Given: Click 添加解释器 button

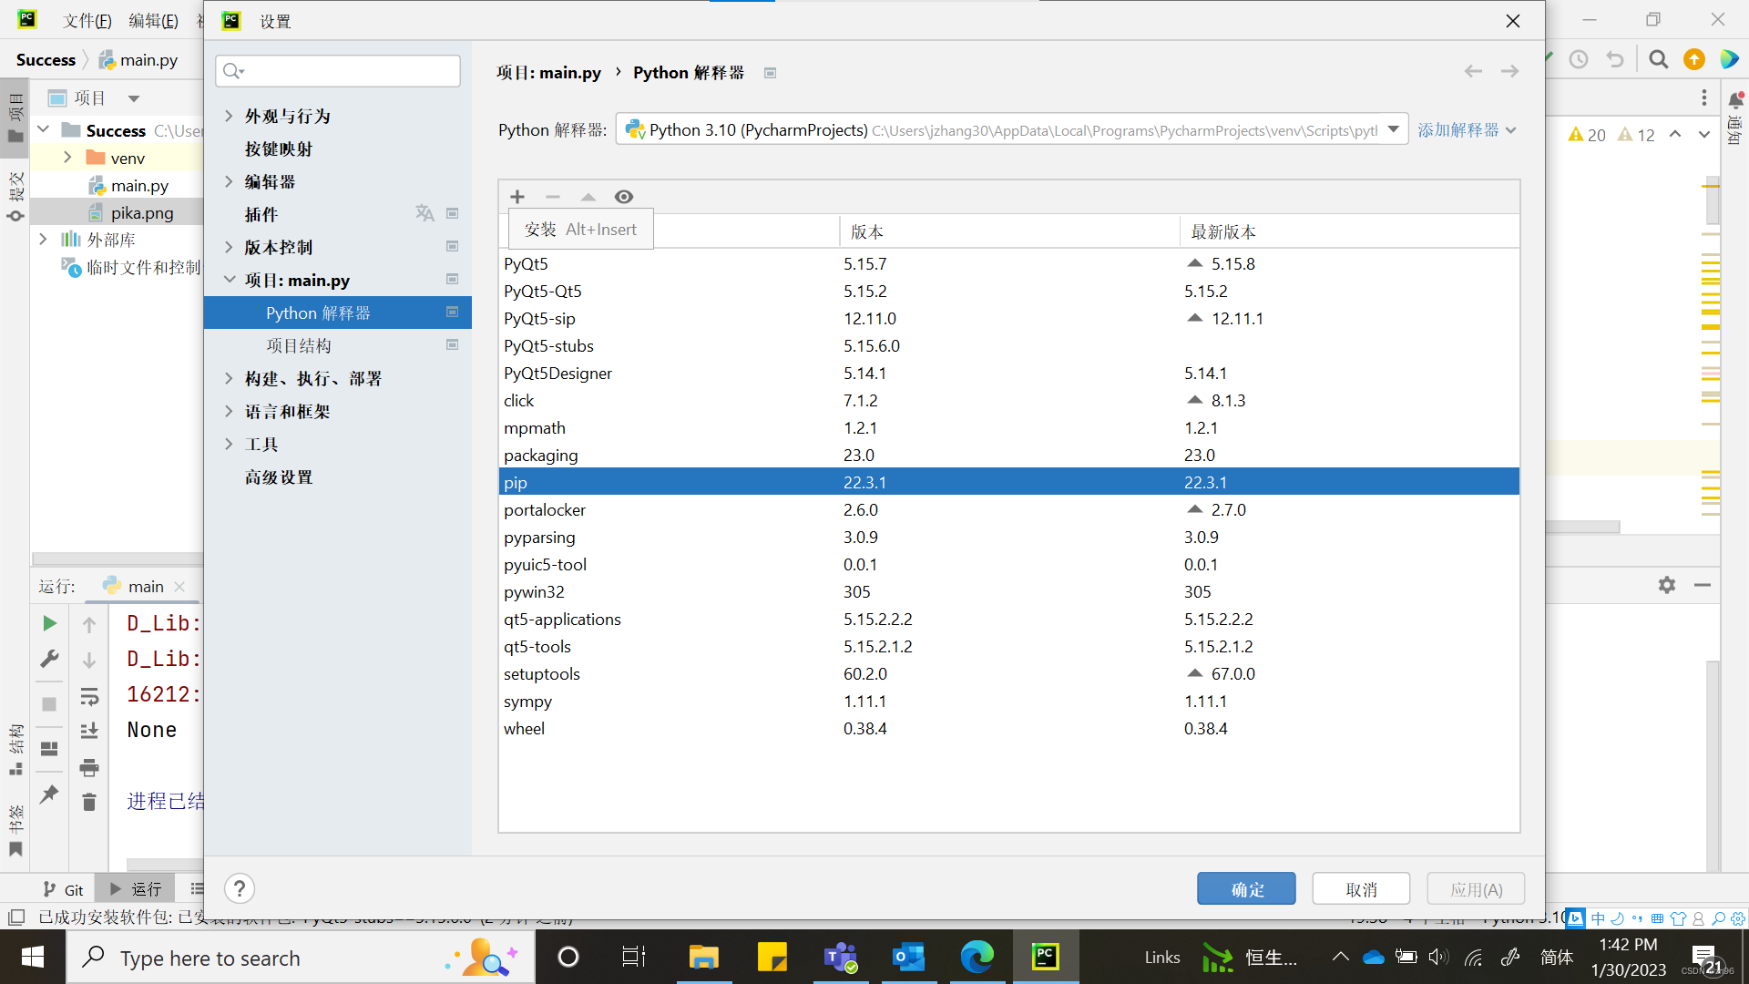Looking at the screenshot, I should [x=1459, y=128].
